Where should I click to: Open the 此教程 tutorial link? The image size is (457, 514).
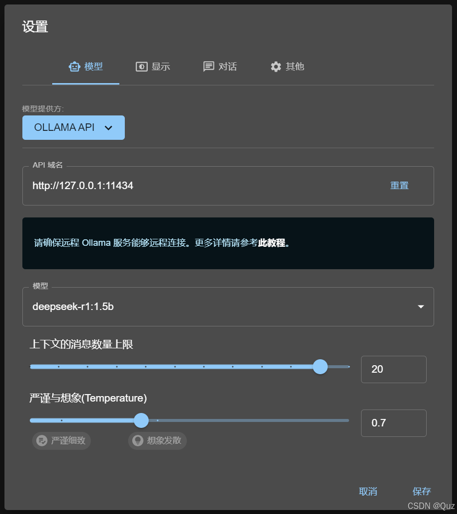[272, 243]
